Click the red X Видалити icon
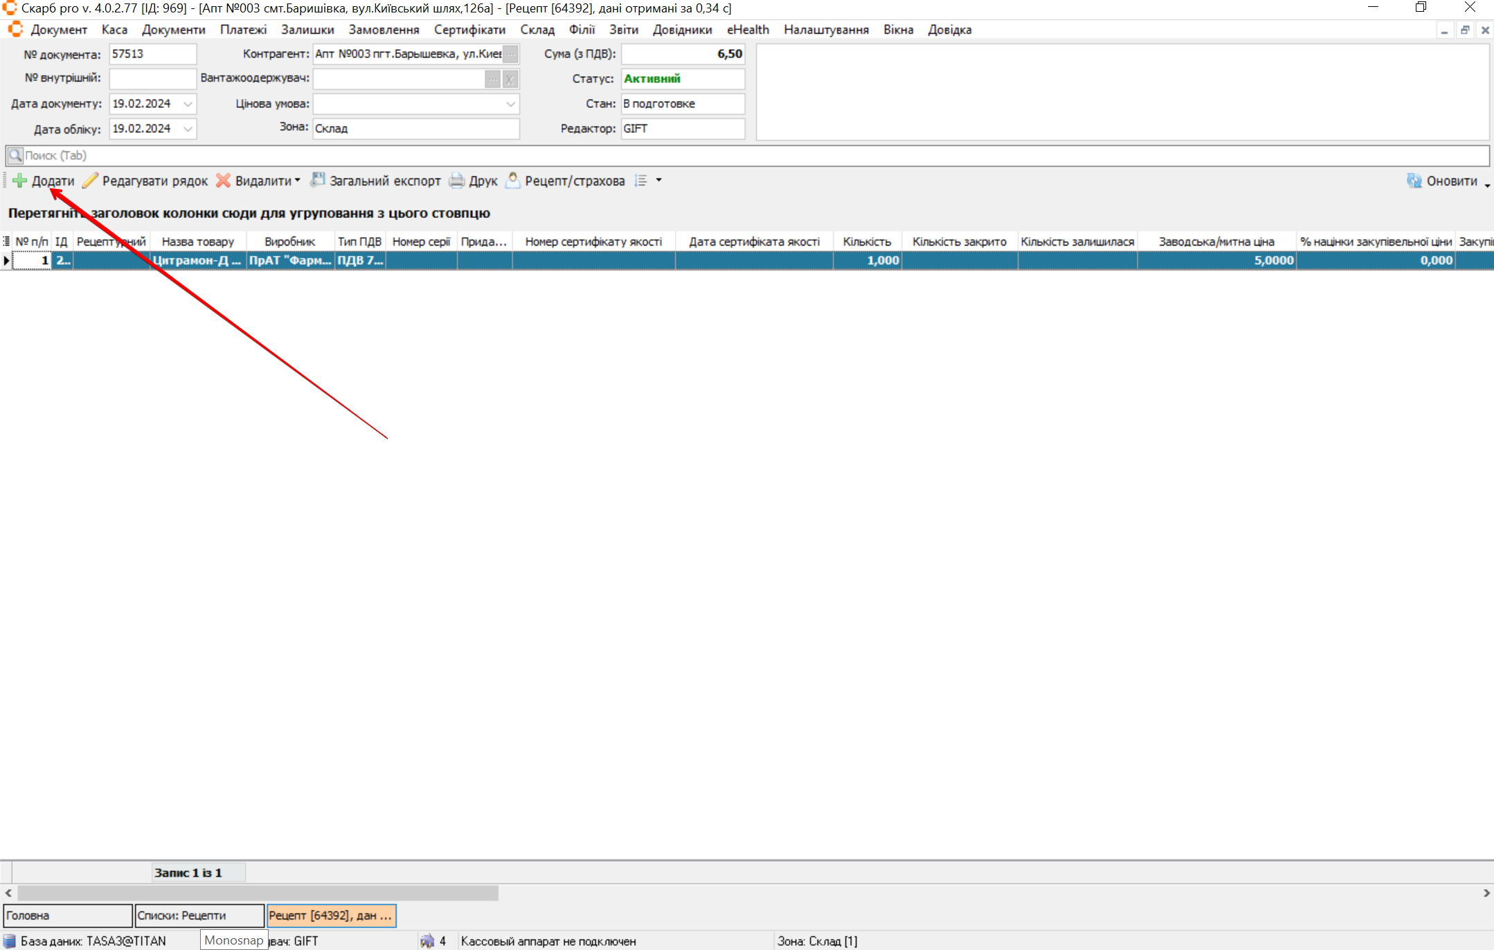 [x=223, y=181]
